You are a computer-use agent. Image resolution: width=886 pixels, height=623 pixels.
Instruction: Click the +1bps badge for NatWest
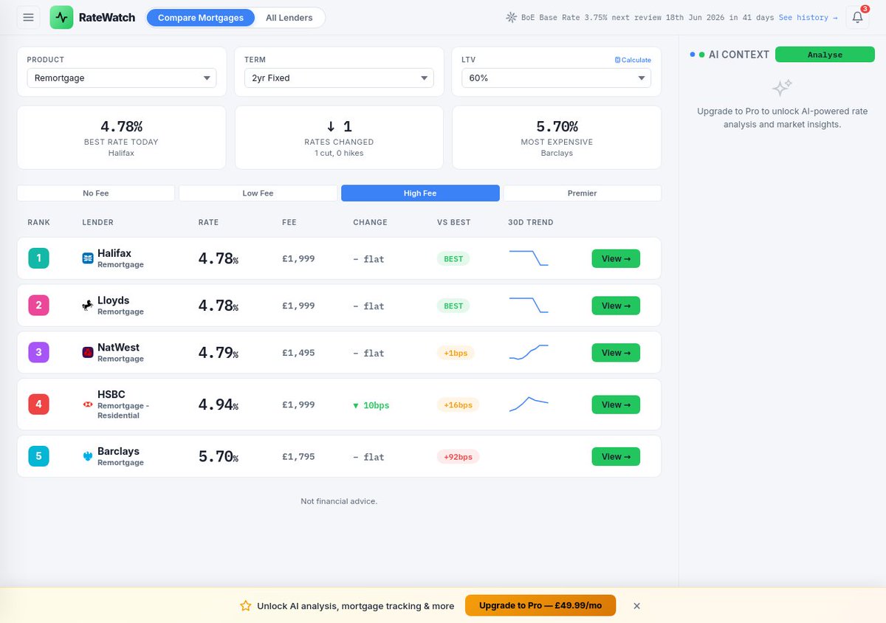(x=456, y=353)
